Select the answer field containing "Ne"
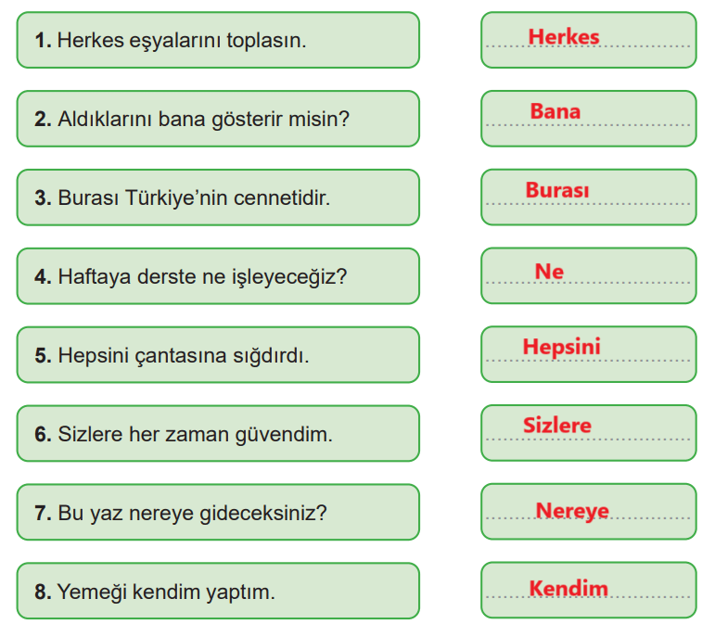The image size is (715, 637). (x=588, y=276)
